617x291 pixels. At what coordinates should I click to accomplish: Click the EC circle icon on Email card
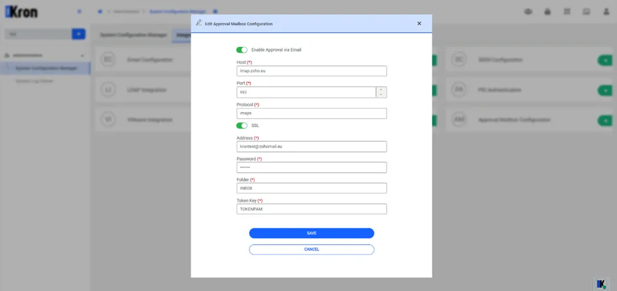[108, 60]
